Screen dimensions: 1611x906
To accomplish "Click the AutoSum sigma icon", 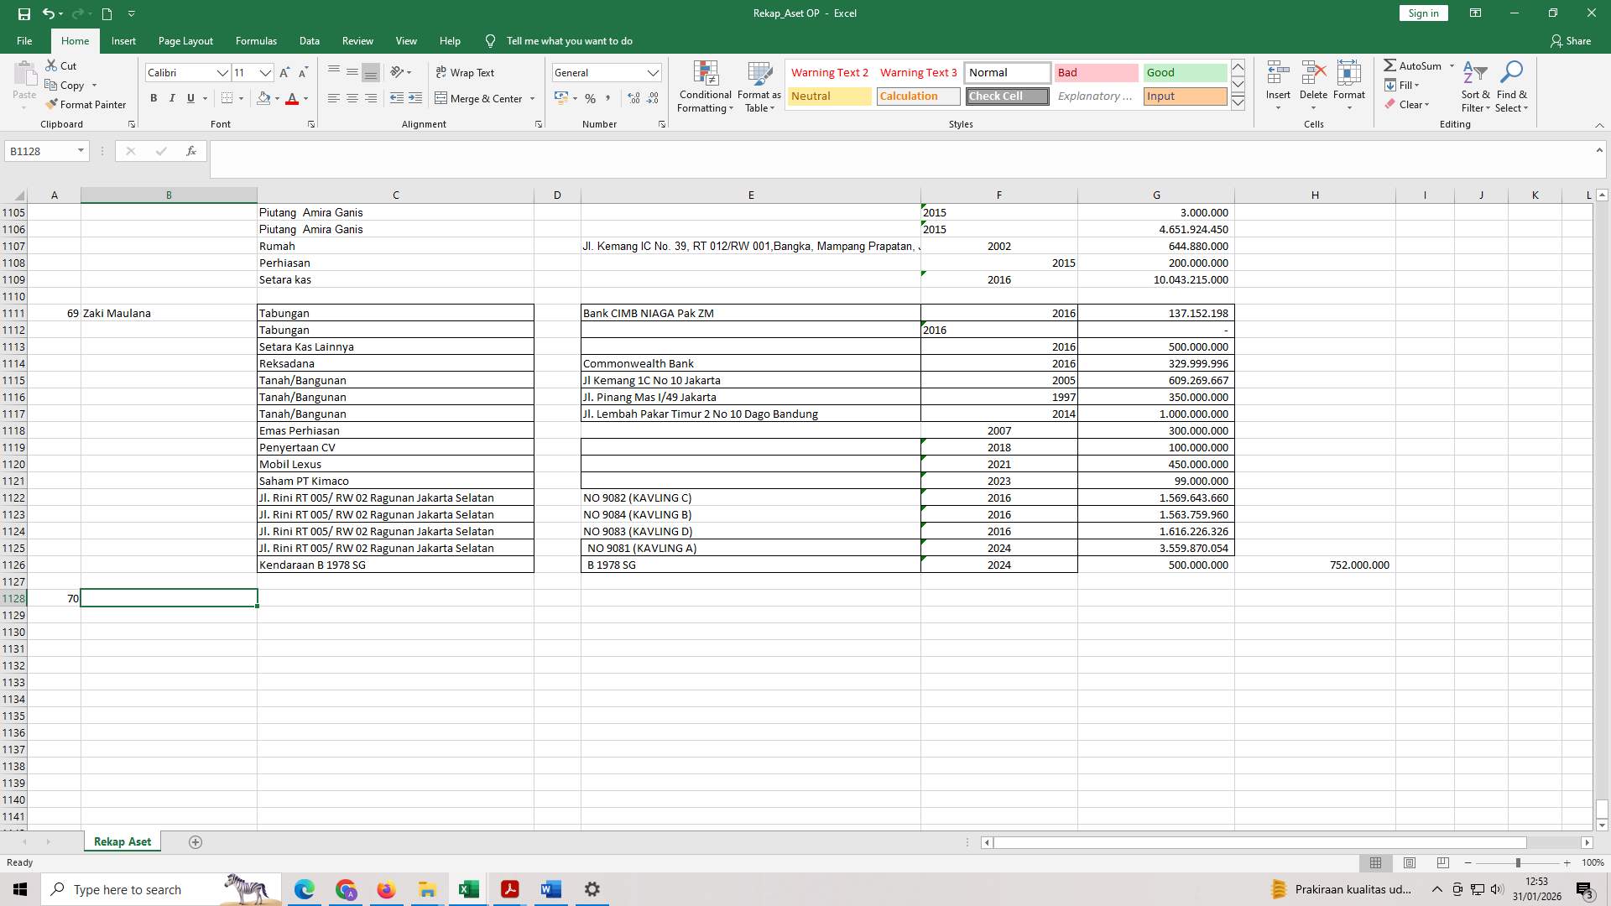I will (x=1390, y=65).
